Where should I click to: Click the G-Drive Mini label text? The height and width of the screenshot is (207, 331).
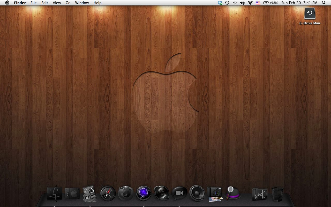pos(310,23)
